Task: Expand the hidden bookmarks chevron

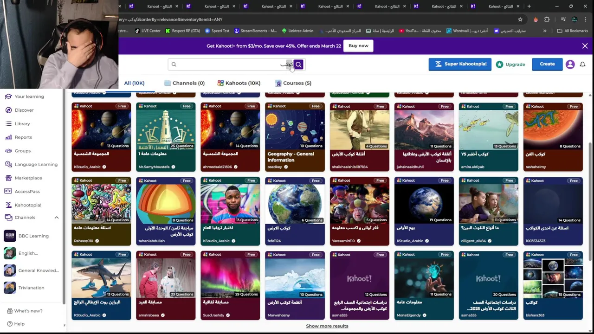Action: pyautogui.click(x=545, y=31)
